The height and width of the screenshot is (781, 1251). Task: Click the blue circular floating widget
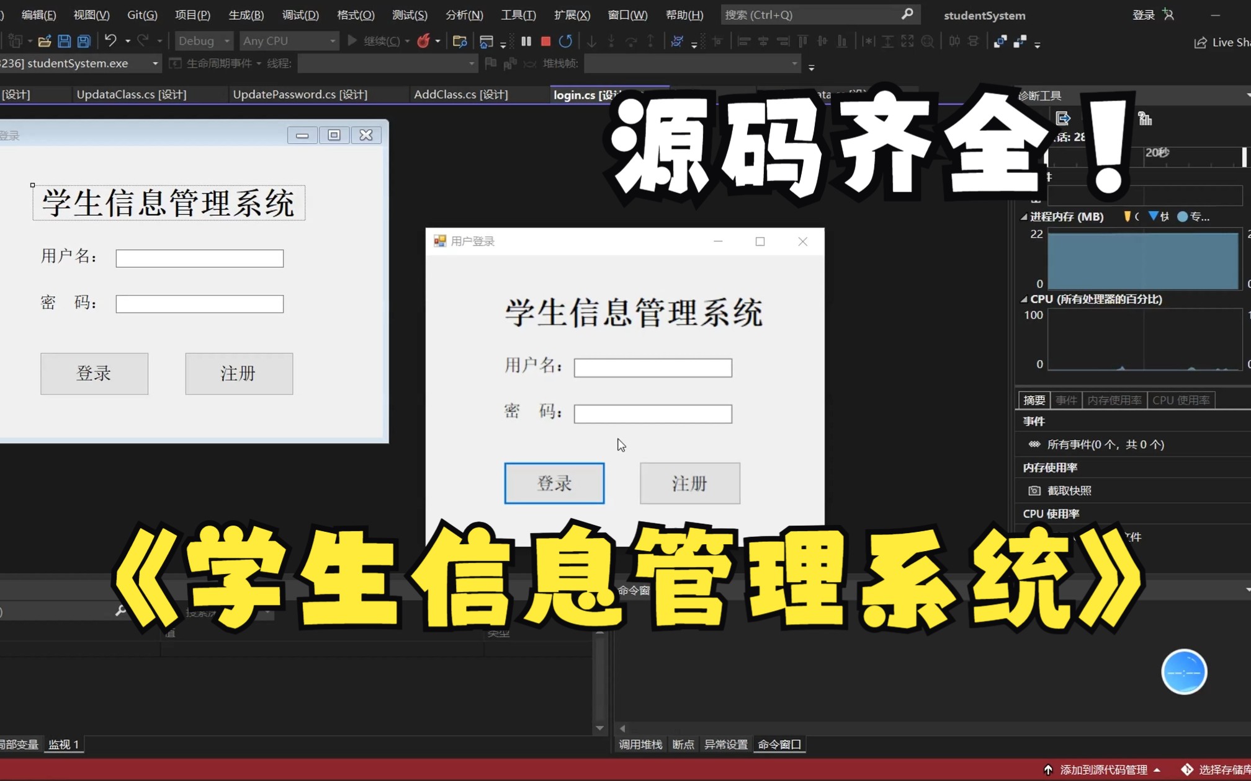click(1184, 672)
